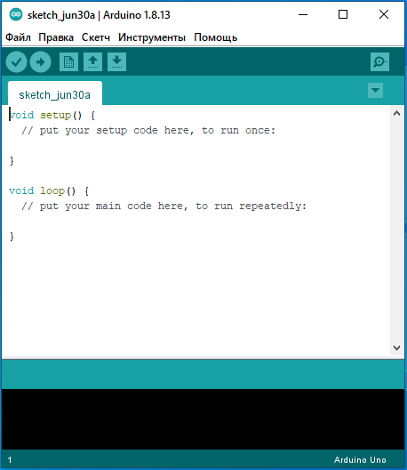The width and height of the screenshot is (407, 470).
Task: Click the Arduino logo in title bar
Action: click(16, 14)
